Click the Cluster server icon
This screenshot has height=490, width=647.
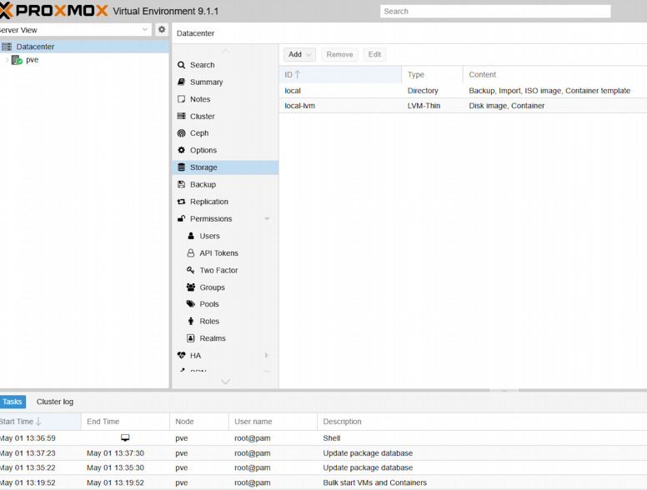click(x=181, y=116)
